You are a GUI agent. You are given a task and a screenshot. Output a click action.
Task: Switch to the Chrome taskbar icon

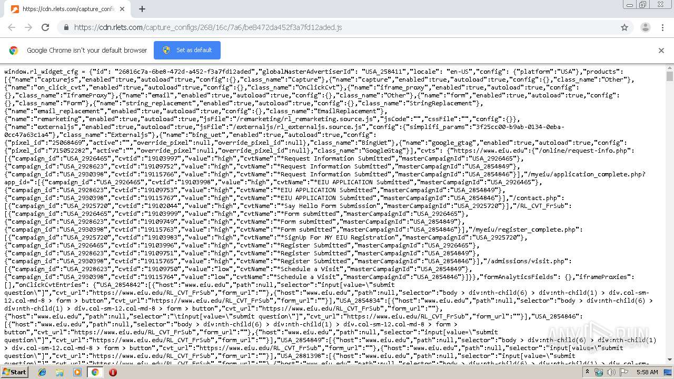pos(95,372)
